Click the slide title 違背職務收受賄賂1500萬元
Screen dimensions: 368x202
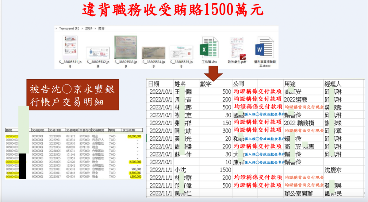(173, 10)
